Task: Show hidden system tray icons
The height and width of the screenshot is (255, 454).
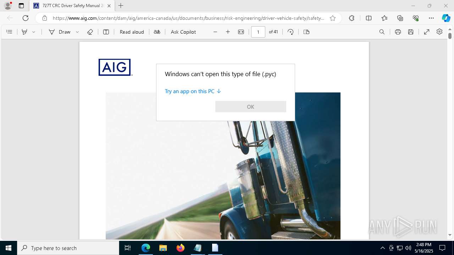Action: [382, 248]
